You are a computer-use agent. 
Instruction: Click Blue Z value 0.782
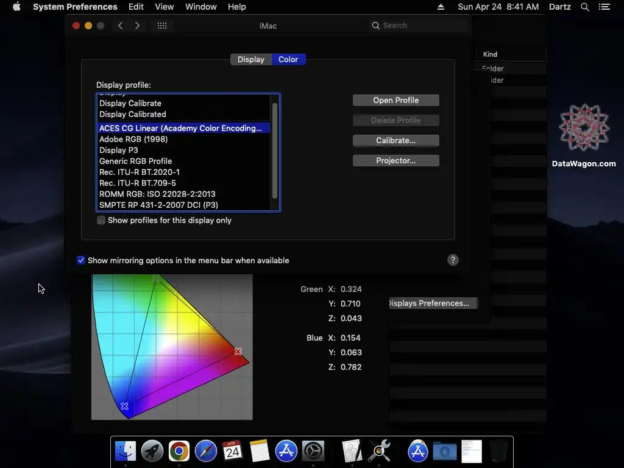(x=351, y=367)
